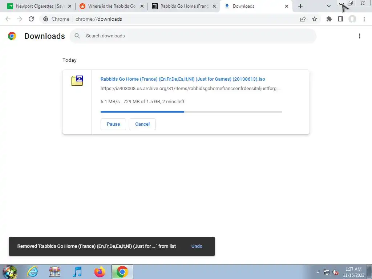Screen dimensions: 372x279
Task: Launch Internet Explorer from taskbar
Action: point(32,272)
